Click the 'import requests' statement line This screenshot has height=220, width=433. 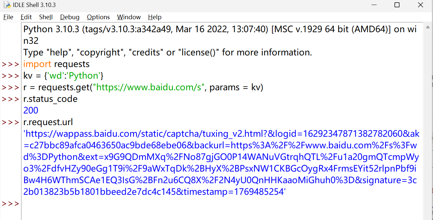(56, 64)
